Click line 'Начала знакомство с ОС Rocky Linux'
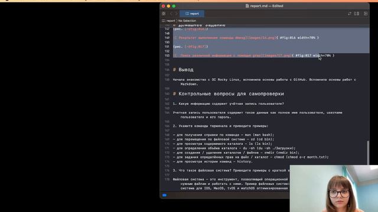 265,82
